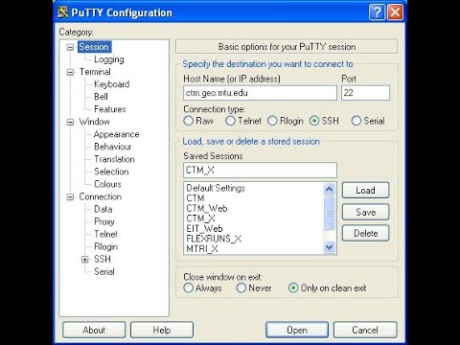The height and width of the screenshot is (345, 460).
Task: Open the Appearance settings category
Action: click(116, 134)
